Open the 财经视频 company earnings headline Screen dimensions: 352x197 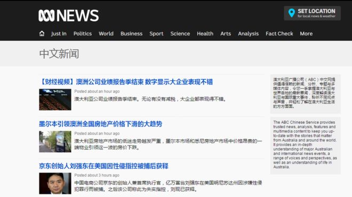coord(126,82)
